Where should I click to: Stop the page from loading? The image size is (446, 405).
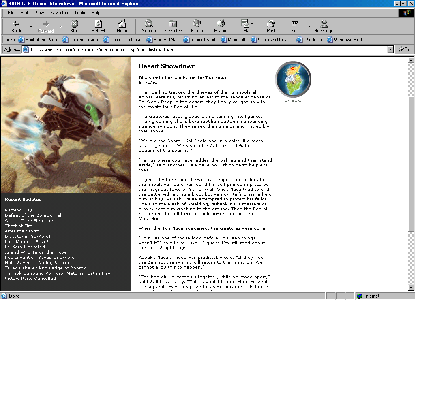tap(75, 27)
